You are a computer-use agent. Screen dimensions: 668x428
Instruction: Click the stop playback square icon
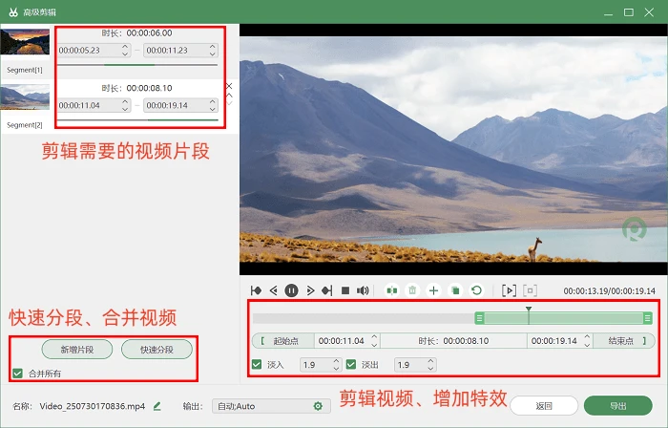(345, 290)
